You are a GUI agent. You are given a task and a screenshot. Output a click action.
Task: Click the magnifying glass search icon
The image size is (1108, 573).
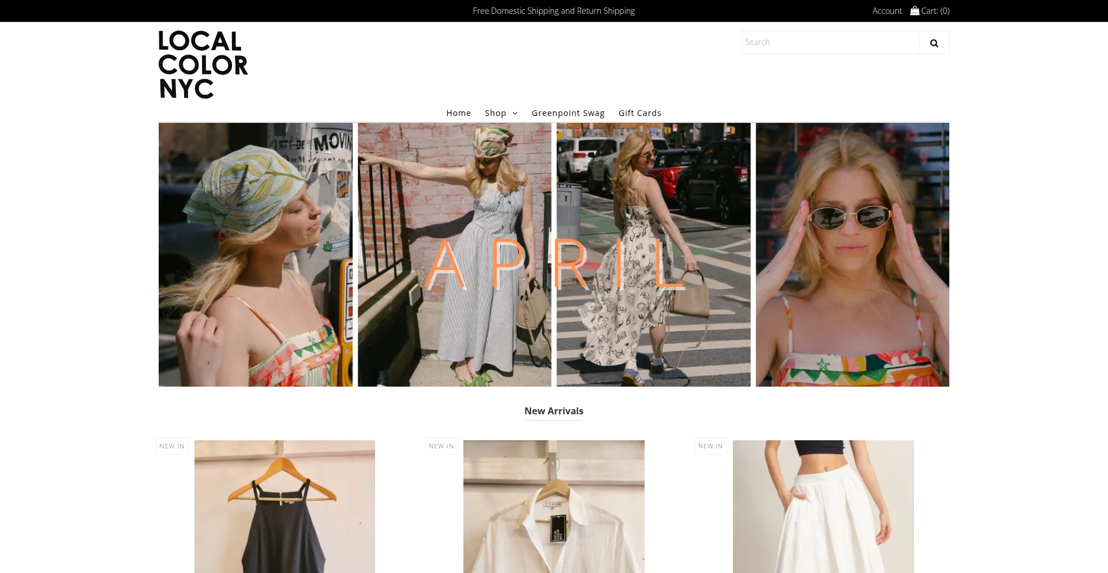coord(934,43)
